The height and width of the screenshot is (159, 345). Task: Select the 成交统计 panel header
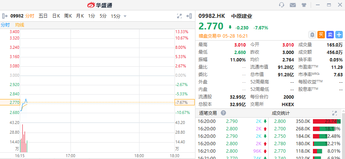click(x=280, y=113)
